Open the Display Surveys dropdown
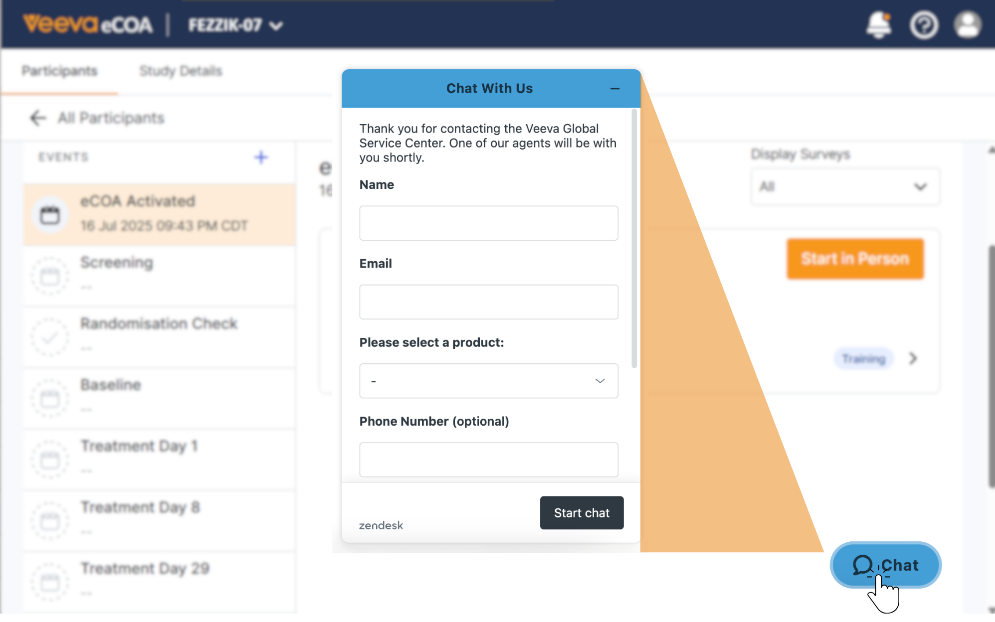This screenshot has width=995, height=622. coord(844,187)
